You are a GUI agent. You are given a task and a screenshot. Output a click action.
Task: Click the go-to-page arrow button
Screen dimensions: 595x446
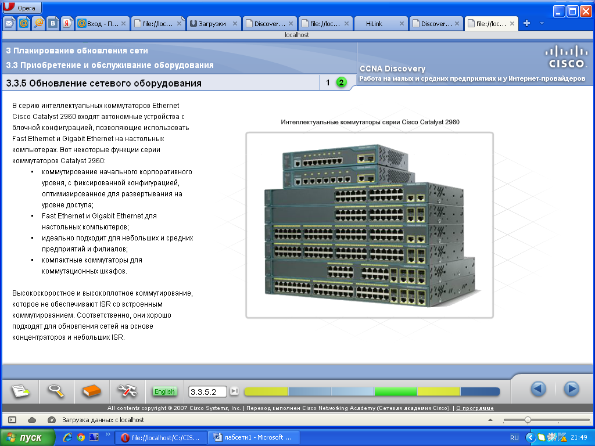(235, 391)
